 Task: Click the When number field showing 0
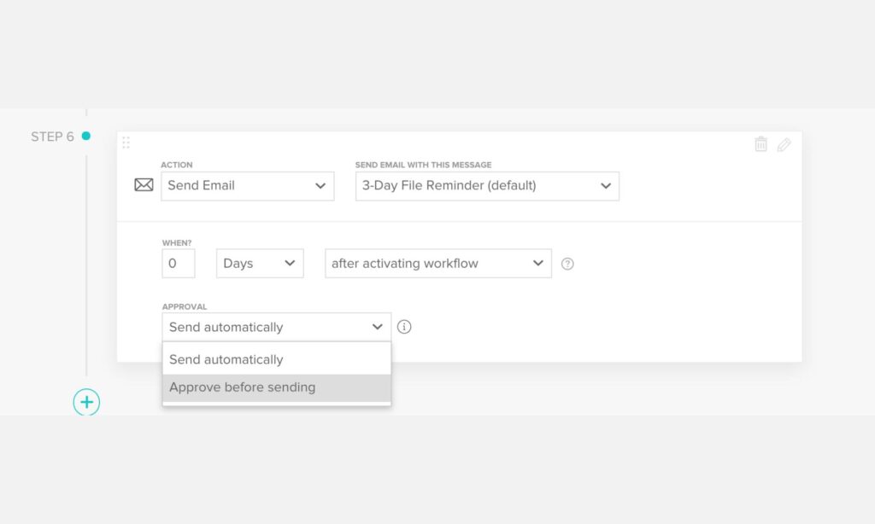tap(179, 263)
